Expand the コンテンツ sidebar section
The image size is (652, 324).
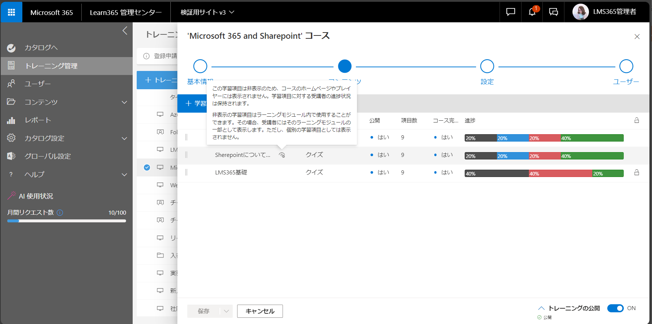click(x=125, y=102)
